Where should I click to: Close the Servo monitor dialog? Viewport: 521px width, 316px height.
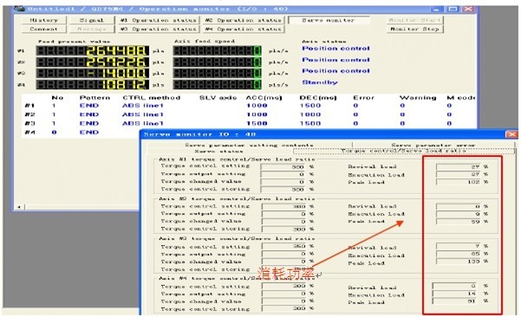point(511,134)
